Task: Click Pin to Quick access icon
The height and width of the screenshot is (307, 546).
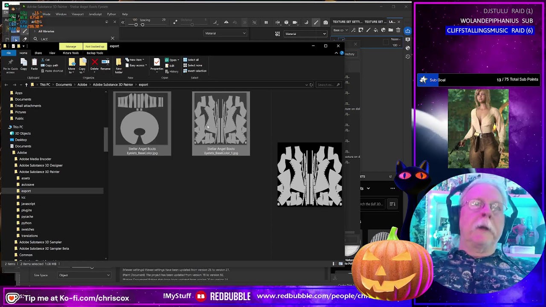Action: click(10, 63)
